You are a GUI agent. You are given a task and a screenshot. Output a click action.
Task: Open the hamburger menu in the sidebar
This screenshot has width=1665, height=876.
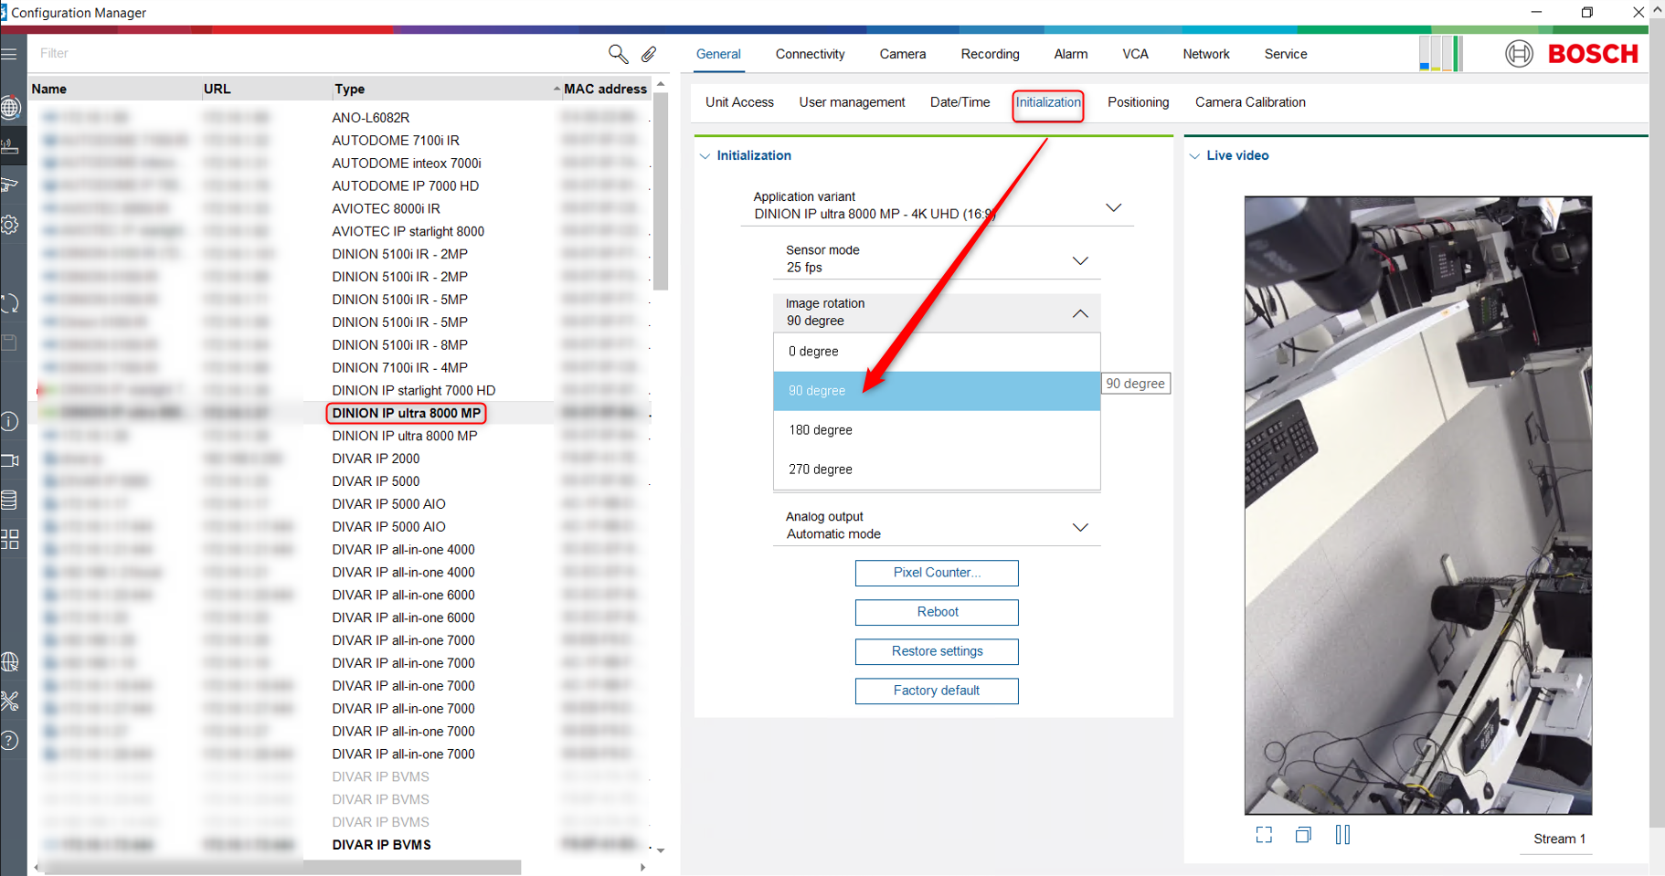coord(10,54)
